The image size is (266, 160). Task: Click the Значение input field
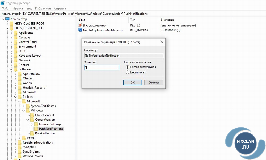102,68
